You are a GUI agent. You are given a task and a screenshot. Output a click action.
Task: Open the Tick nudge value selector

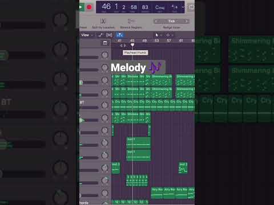(x=171, y=21)
